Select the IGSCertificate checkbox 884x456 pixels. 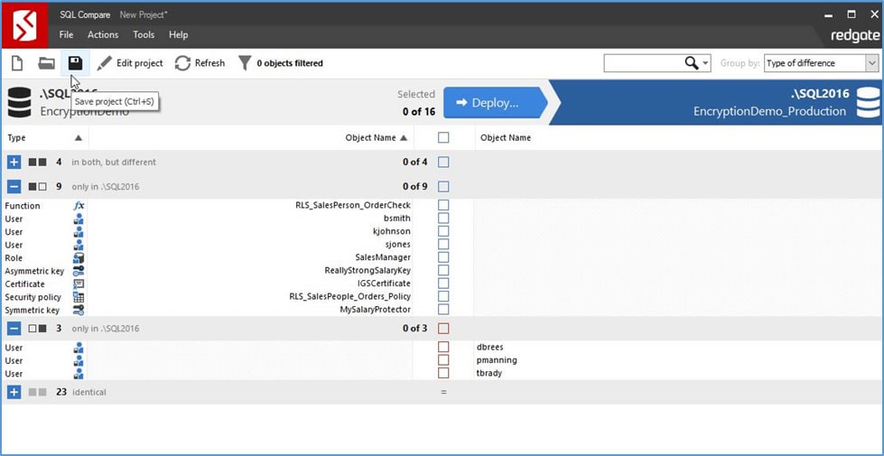443,283
